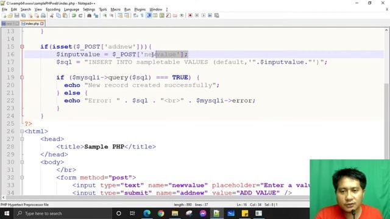The height and width of the screenshot is (219, 390).
Task: Open the Plugins menu
Action: (x=140, y=10)
